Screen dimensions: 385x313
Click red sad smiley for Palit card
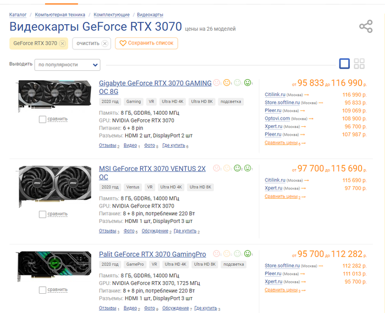[x=217, y=254]
